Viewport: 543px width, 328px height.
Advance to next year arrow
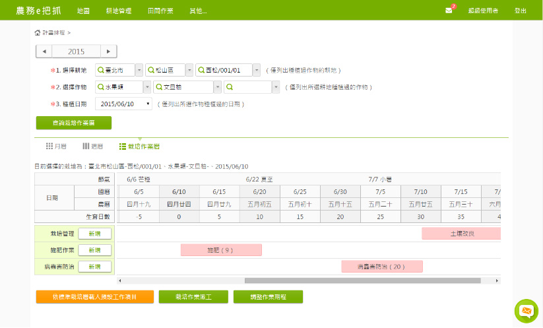[x=109, y=51]
